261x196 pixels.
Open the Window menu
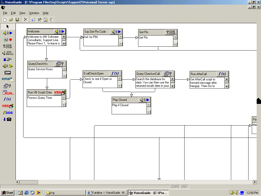[34, 13]
